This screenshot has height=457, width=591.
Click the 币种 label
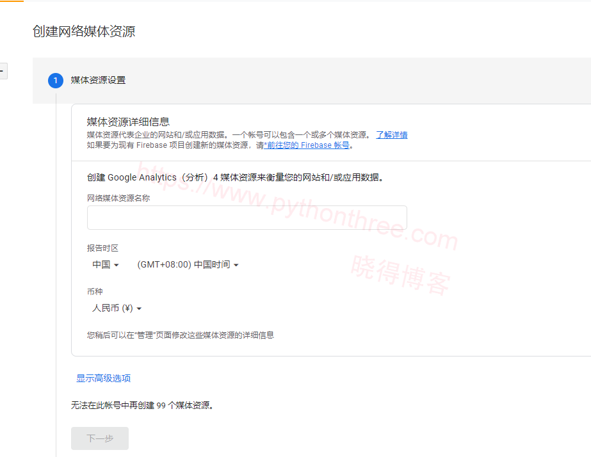point(95,291)
